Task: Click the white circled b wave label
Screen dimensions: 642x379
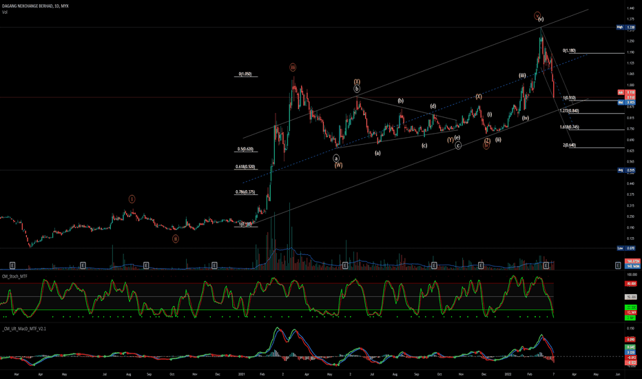Action: coord(357,88)
